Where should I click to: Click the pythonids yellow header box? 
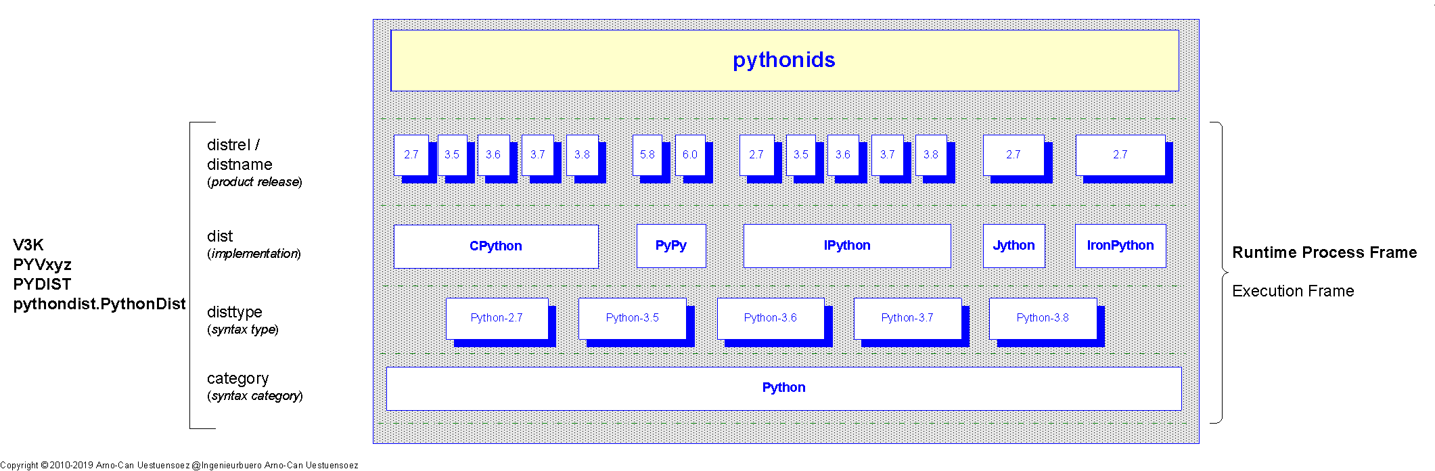[784, 60]
